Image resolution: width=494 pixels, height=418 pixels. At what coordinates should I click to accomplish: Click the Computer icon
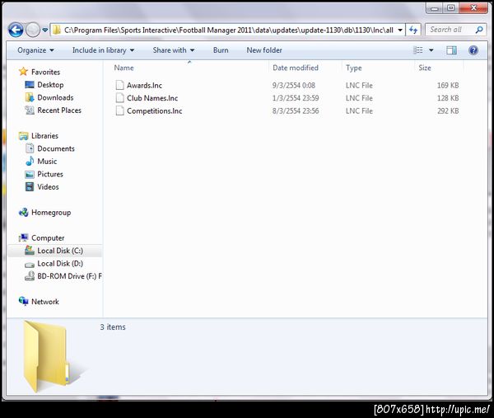(23, 237)
